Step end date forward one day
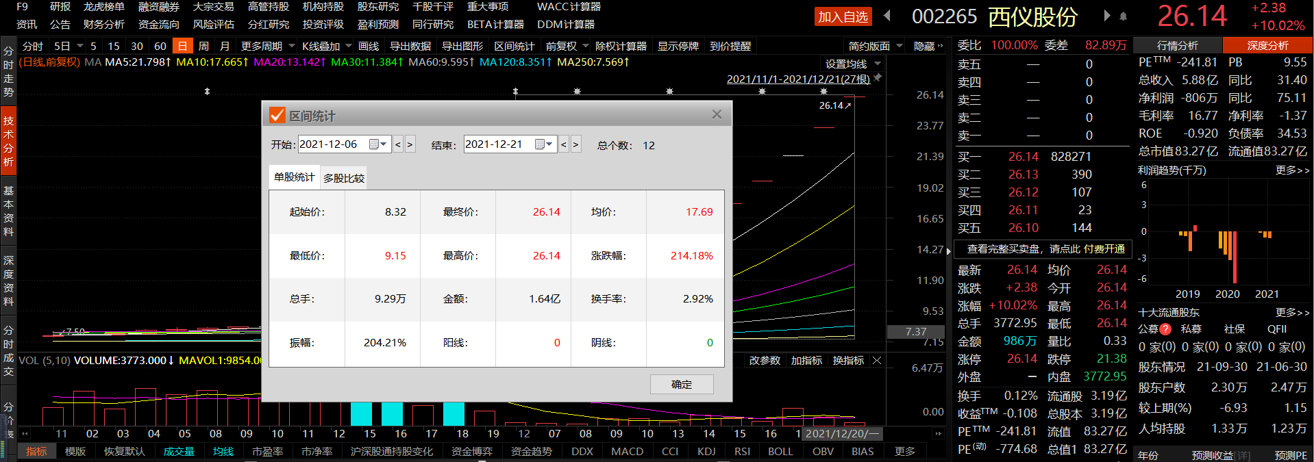The height and width of the screenshot is (462, 1314). coord(576,144)
